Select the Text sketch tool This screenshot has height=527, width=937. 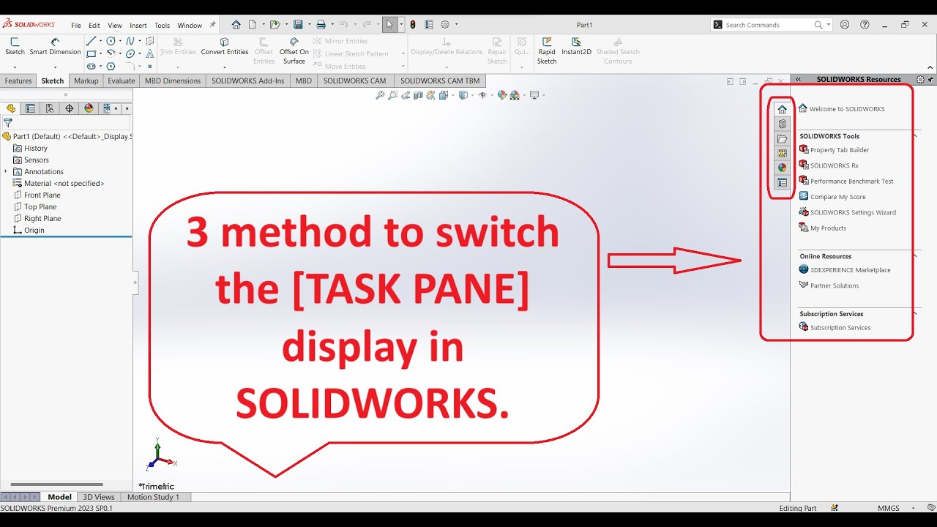[150, 53]
